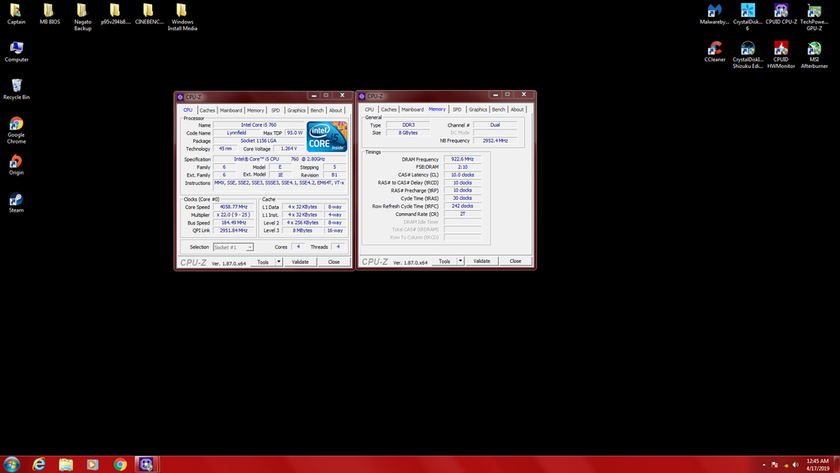Screen dimensions: 840x473
Task: Click Core Speed value 4058.77 MHz
Action: tap(234, 207)
